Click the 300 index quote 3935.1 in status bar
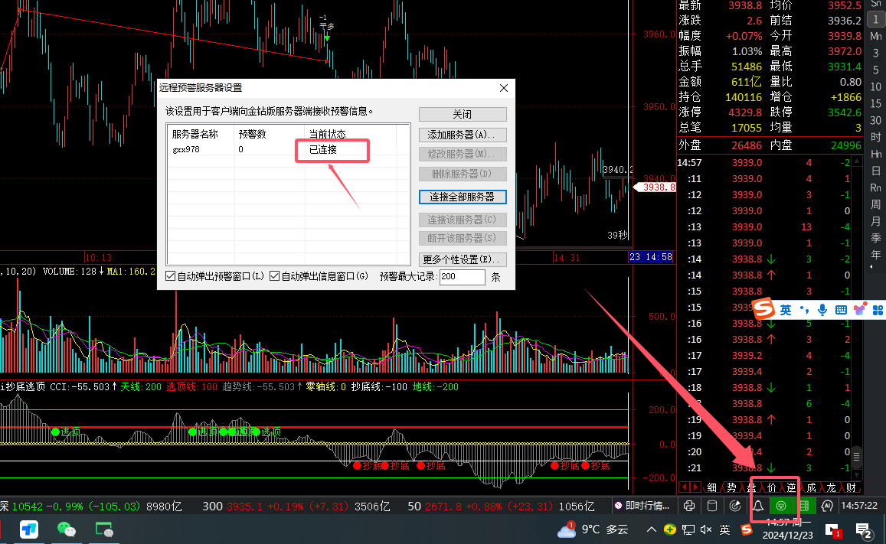 pyautogui.click(x=247, y=507)
